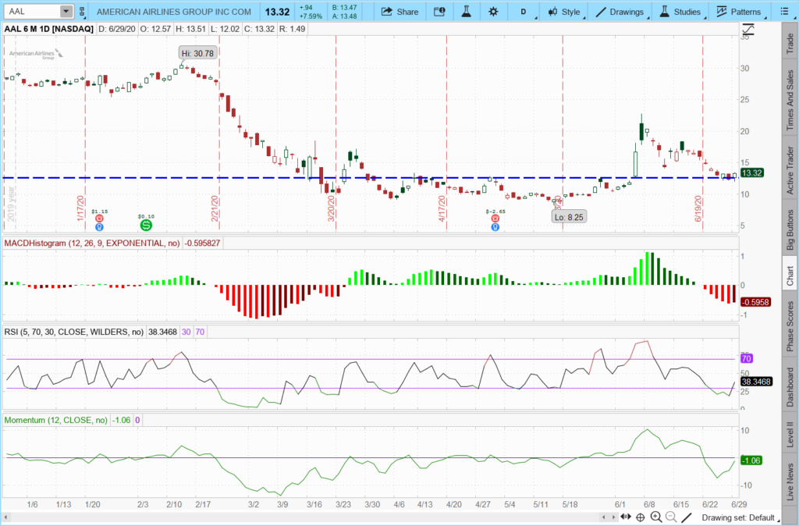Expand the AAL symbol dropdown
The image size is (799, 526).
click(66, 11)
